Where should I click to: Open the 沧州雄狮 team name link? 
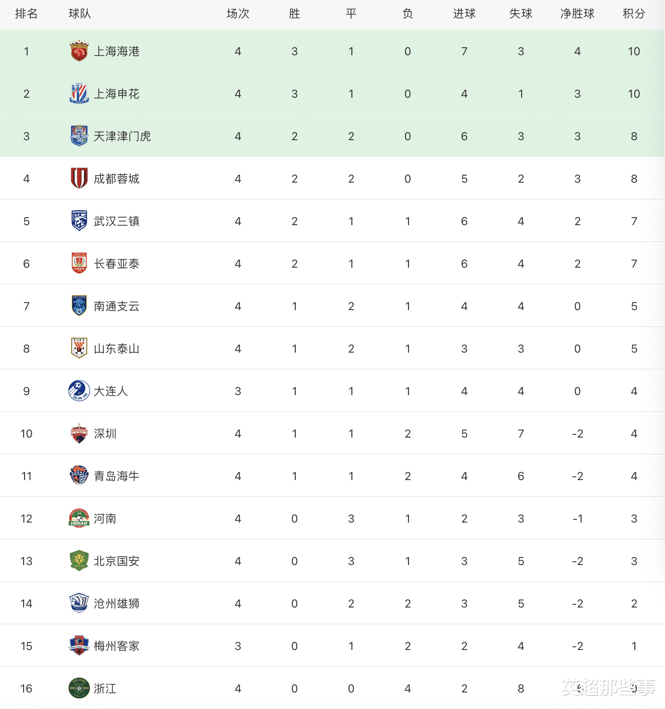(116, 604)
